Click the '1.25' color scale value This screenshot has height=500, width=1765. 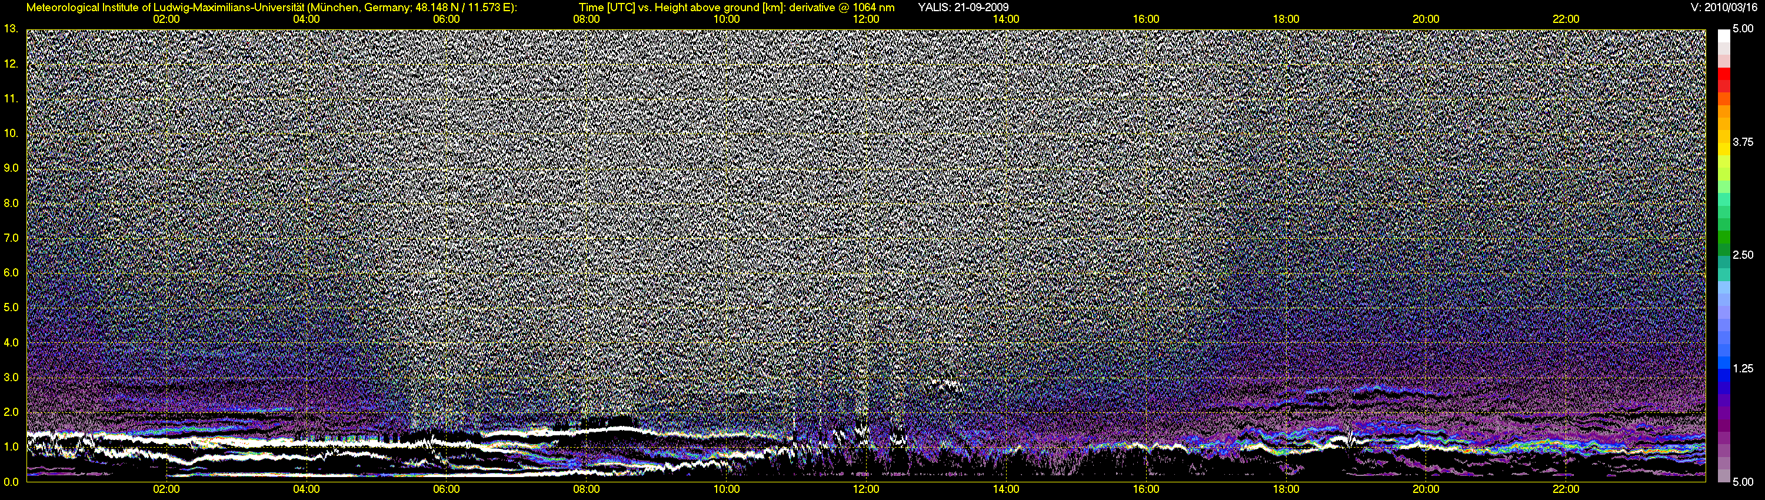coord(1743,368)
